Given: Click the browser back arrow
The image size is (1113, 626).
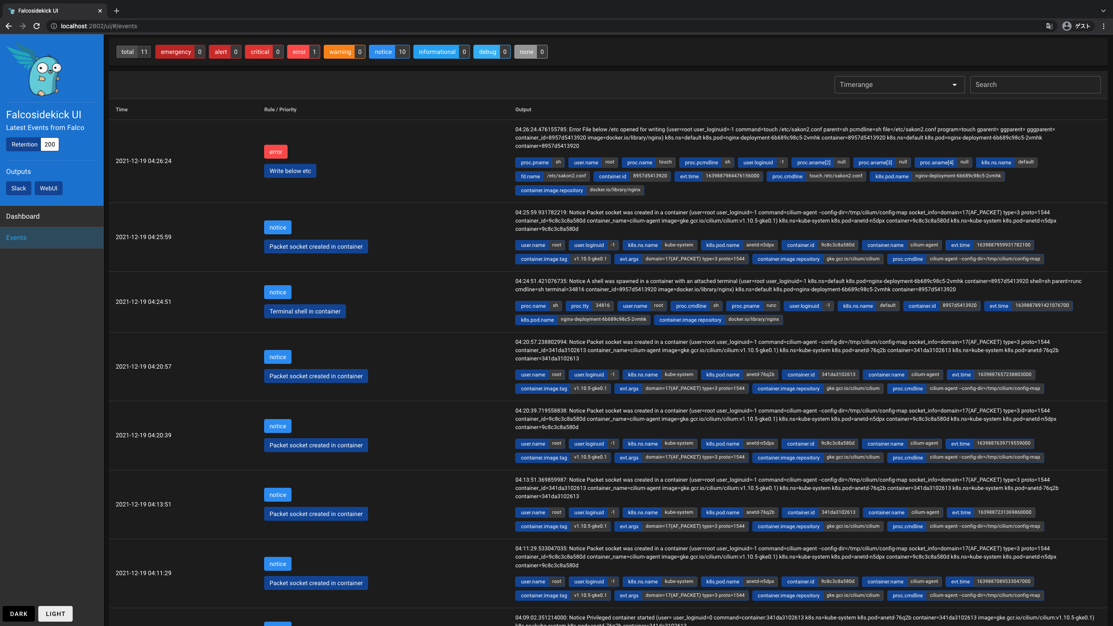Looking at the screenshot, I should point(9,26).
